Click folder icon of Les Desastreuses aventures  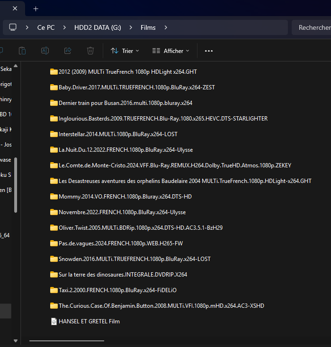click(54, 181)
